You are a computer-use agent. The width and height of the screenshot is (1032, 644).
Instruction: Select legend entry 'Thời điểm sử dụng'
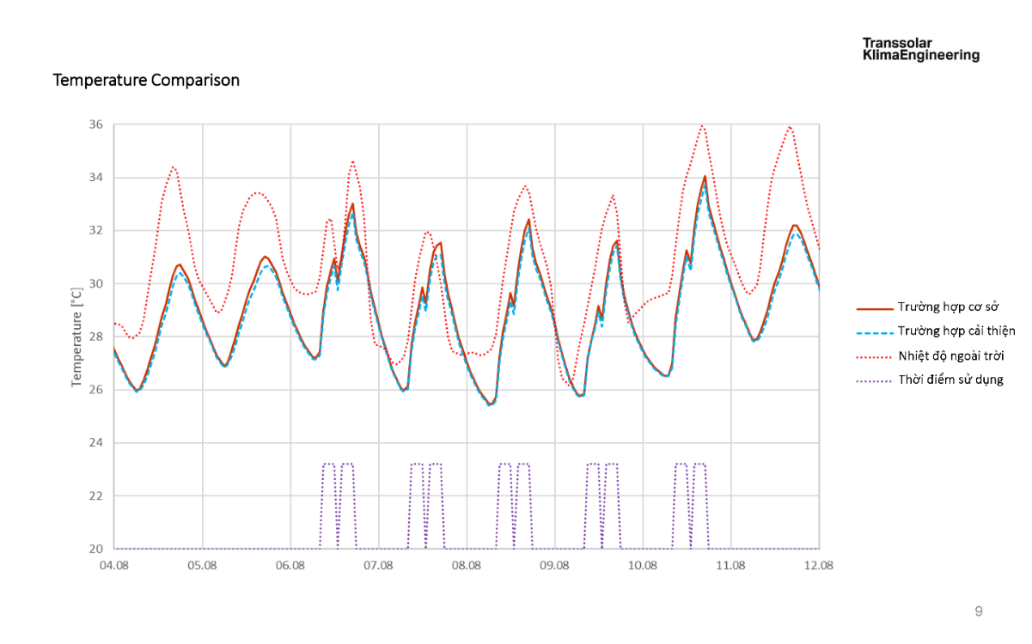(950, 380)
